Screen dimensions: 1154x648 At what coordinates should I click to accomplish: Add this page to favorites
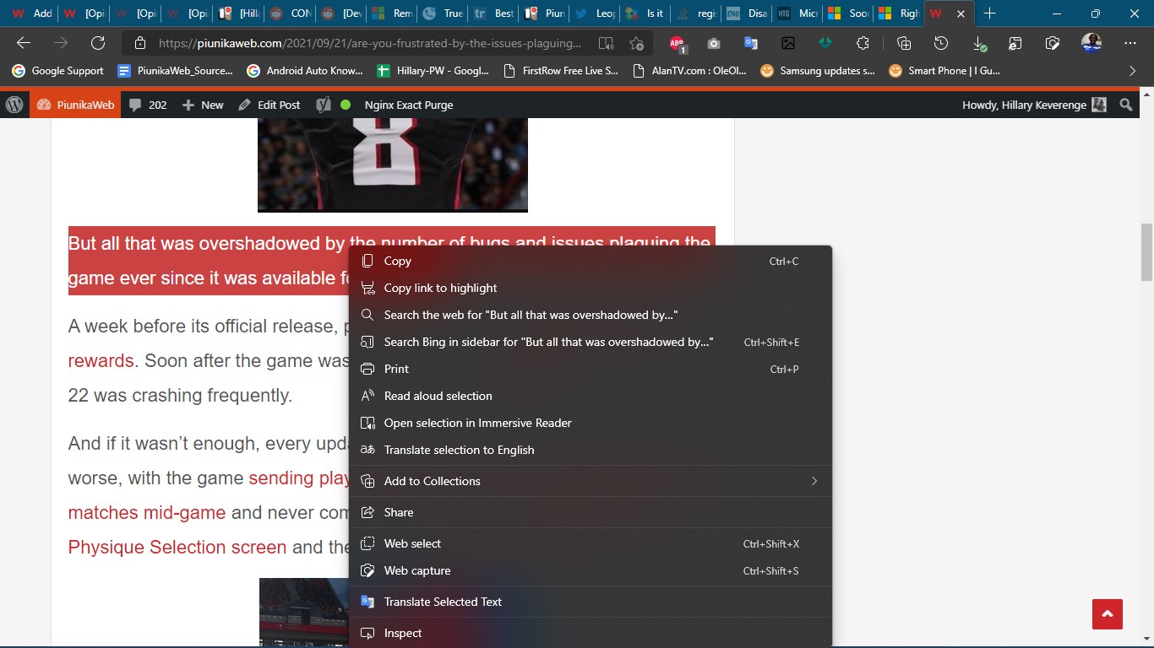[636, 43]
